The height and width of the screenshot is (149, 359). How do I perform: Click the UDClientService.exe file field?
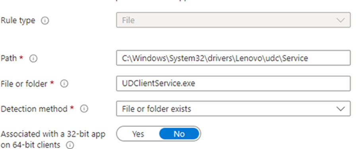233,83
